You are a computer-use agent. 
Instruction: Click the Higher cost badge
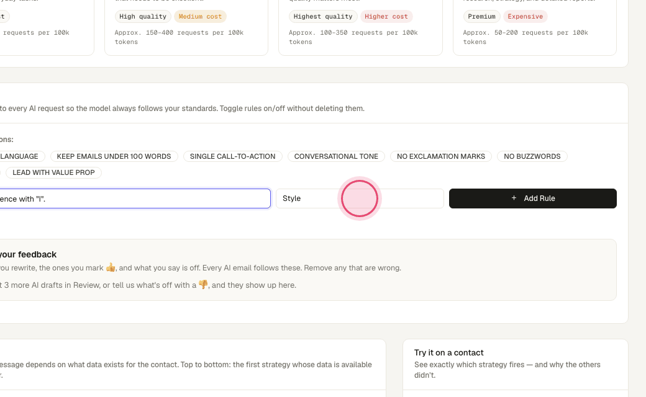coord(386,17)
